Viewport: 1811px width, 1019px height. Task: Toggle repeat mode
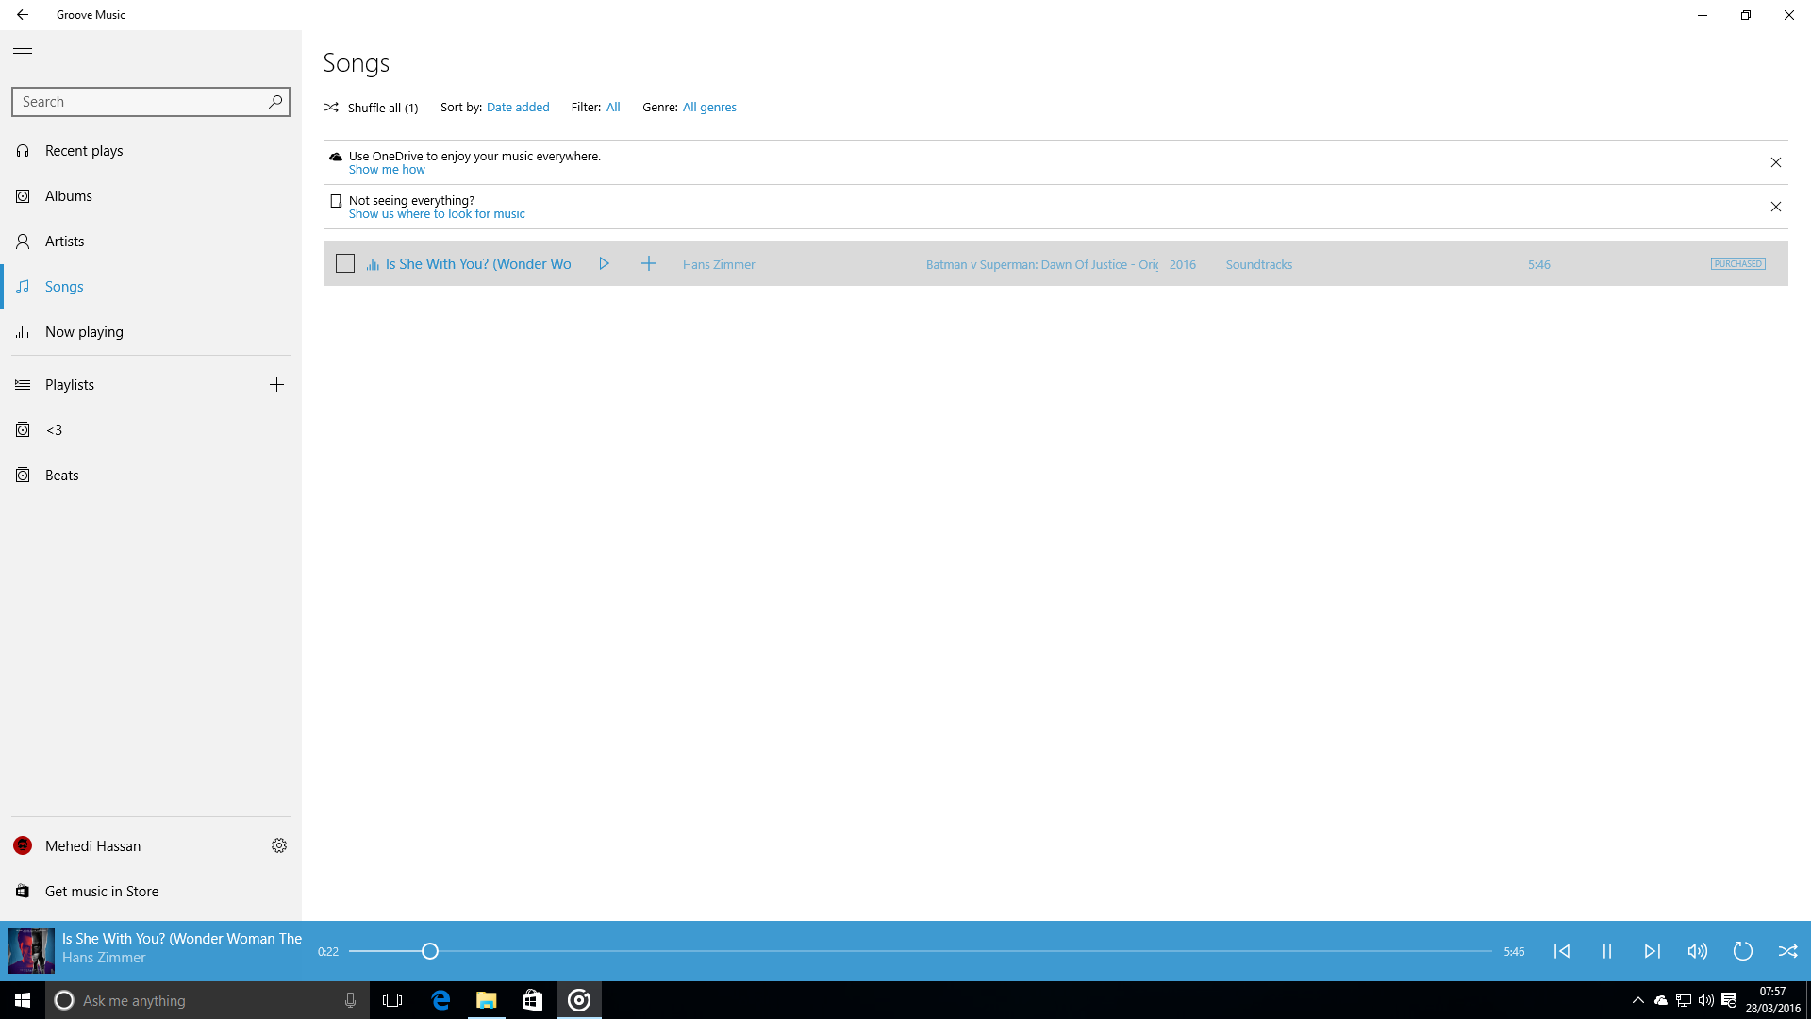coord(1743,951)
